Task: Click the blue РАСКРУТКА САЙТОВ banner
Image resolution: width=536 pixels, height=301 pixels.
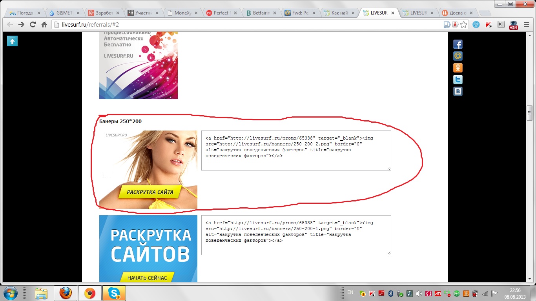Action: pos(148,248)
